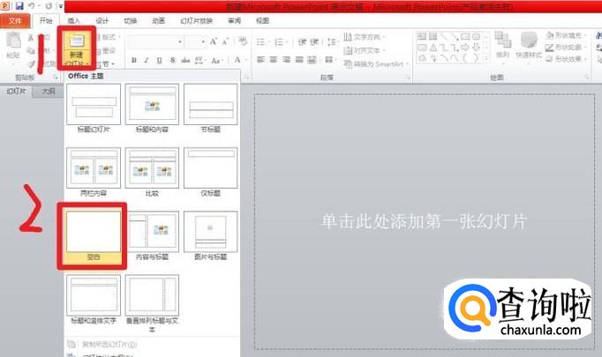Choose the 标题和内容 layout thumbnail
Viewport: 602px width, 357px height.
click(152, 108)
